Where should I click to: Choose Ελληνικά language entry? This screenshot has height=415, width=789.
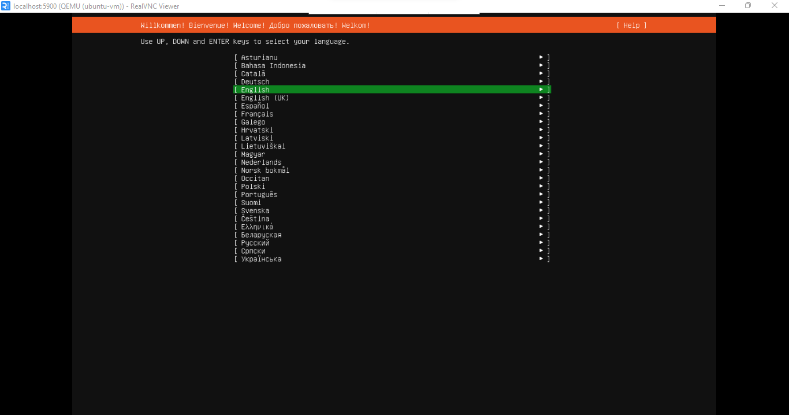point(392,227)
